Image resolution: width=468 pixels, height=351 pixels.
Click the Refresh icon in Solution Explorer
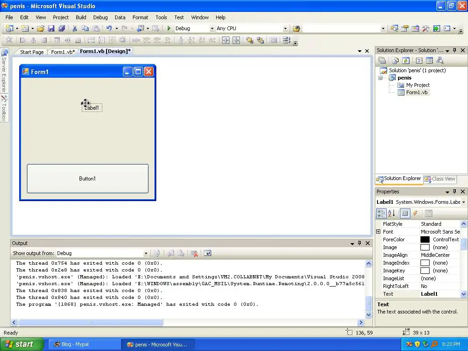(406, 61)
